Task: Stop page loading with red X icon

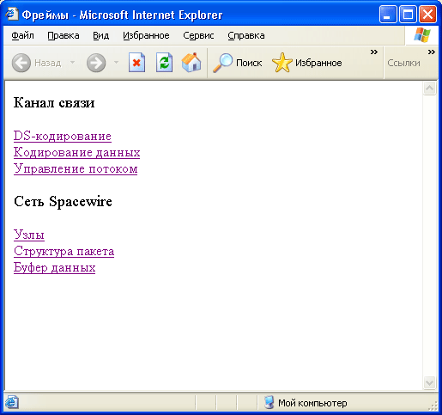Action: click(x=136, y=63)
